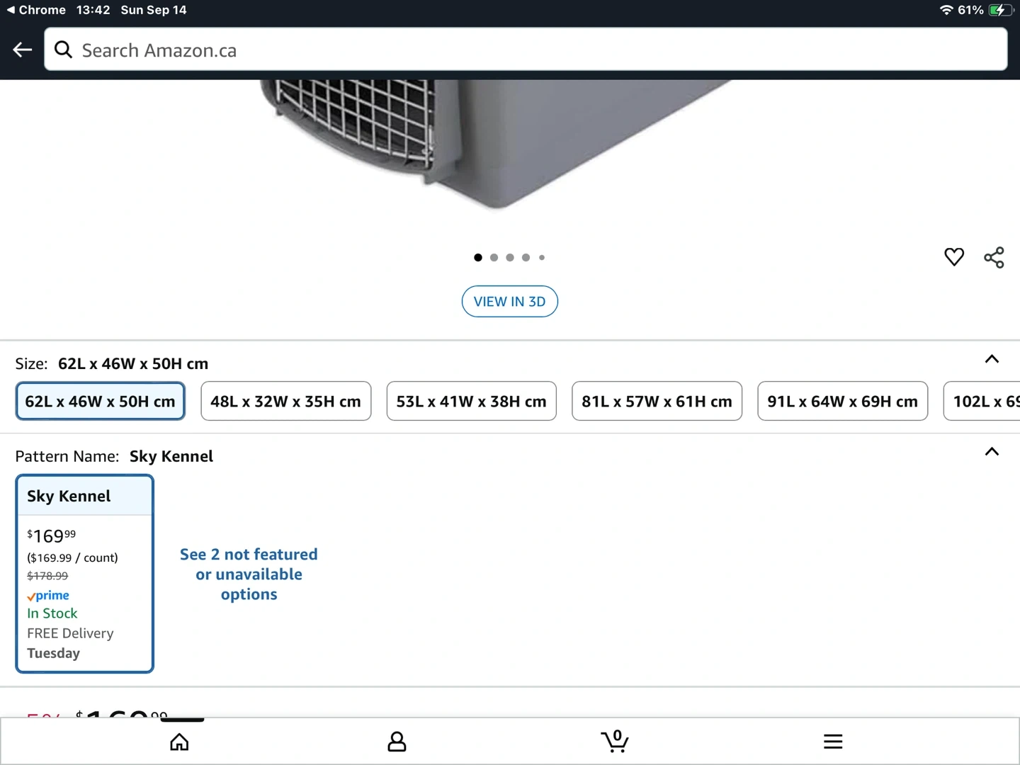Select the Sky Kennel pattern card

click(84, 574)
